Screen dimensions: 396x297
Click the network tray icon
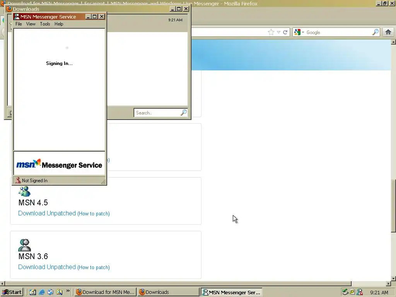[x=345, y=292]
